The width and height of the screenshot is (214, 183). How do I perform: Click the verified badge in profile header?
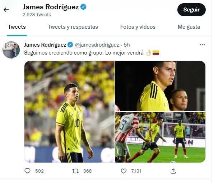pos(83,7)
